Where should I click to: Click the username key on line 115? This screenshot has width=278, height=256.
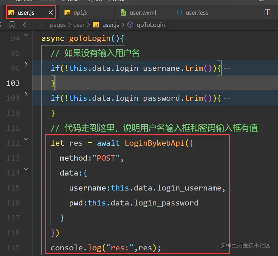coord(87,188)
